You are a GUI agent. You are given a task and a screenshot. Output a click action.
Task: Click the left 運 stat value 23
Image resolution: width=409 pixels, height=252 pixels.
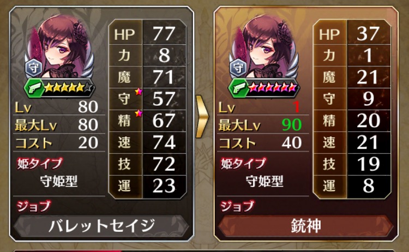pyautogui.click(x=164, y=186)
